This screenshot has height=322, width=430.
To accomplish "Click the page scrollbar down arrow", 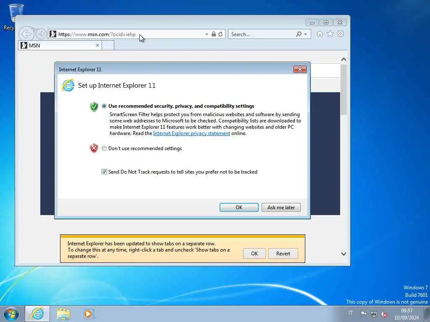I will (x=343, y=254).
